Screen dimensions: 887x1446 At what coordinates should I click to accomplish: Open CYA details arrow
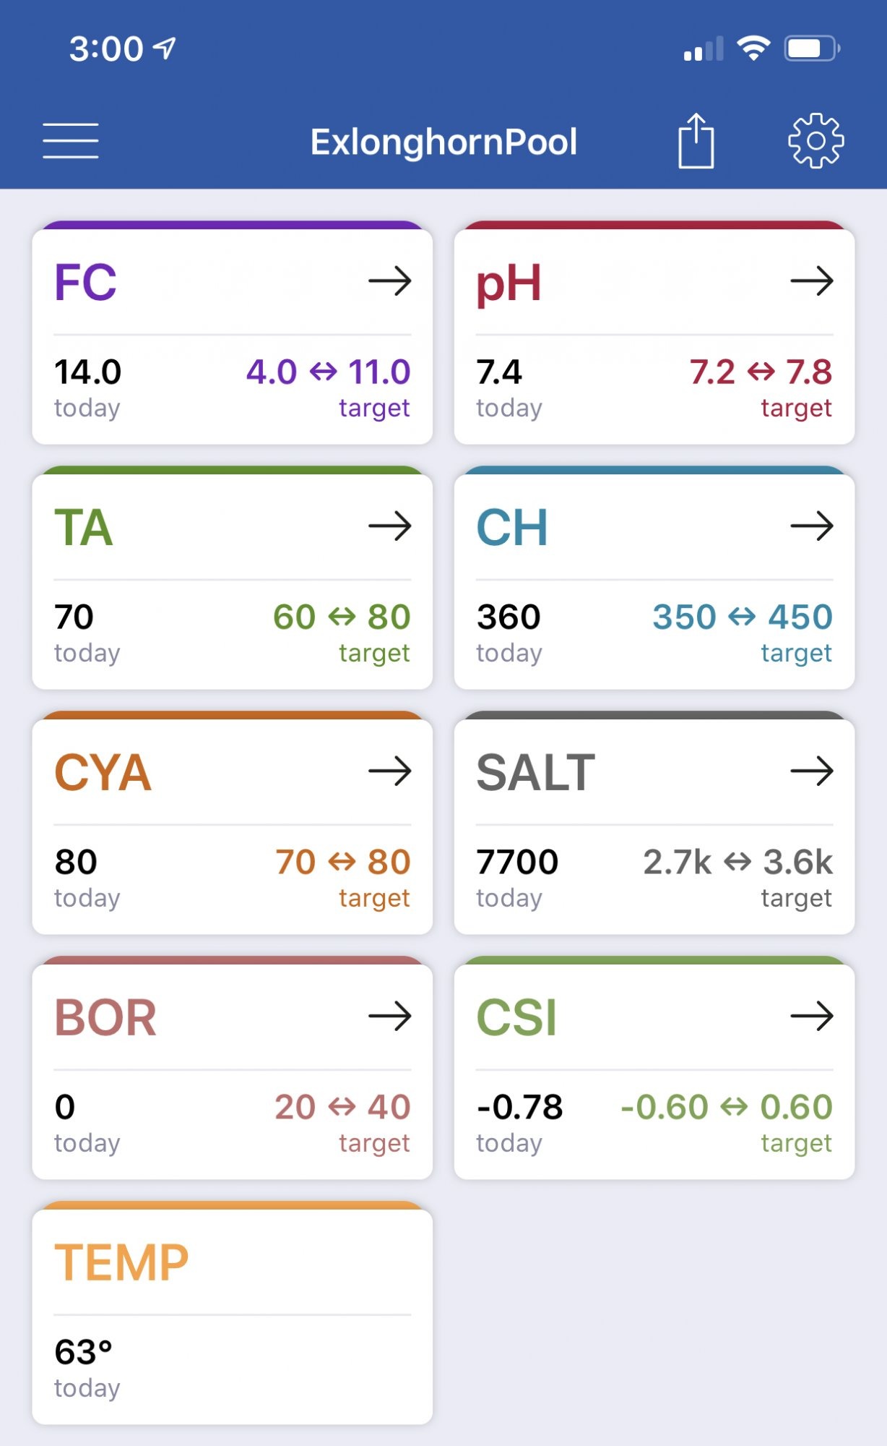[x=390, y=771]
